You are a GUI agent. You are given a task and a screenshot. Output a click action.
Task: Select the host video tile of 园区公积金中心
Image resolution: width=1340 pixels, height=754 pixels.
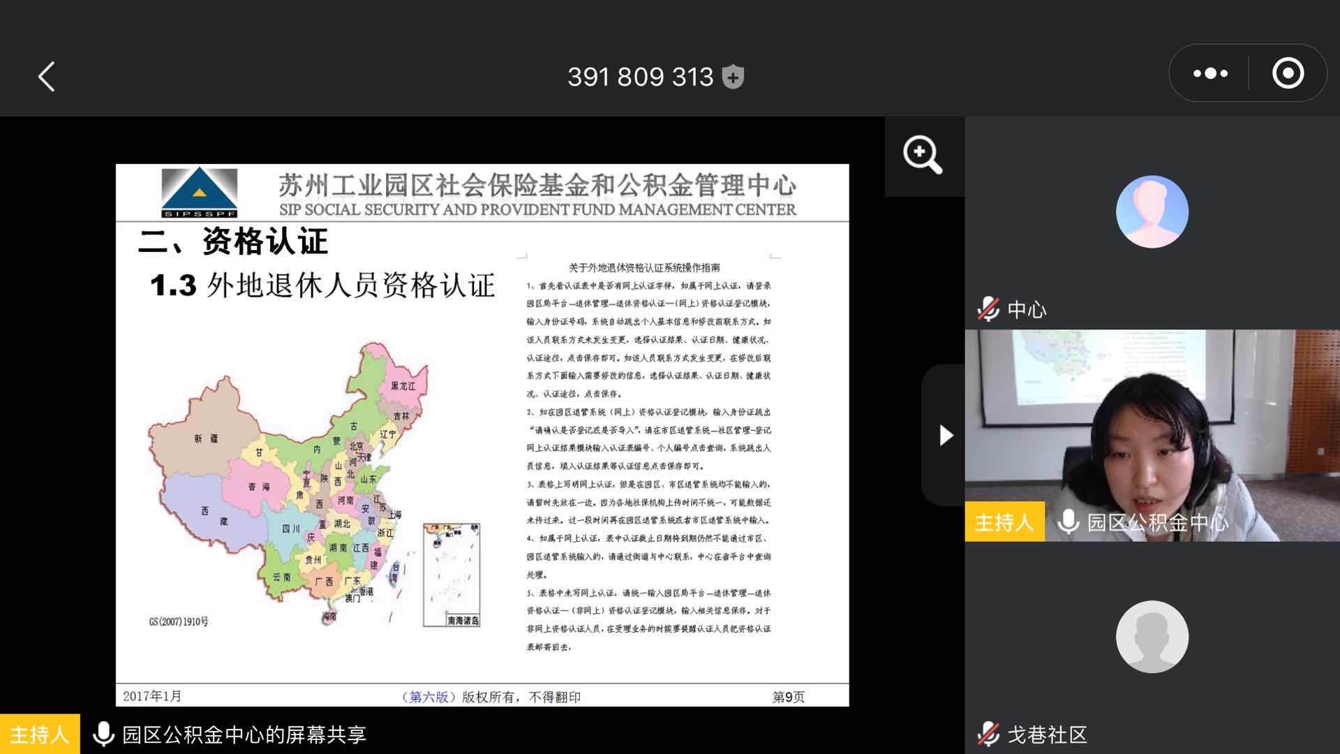point(1152,435)
